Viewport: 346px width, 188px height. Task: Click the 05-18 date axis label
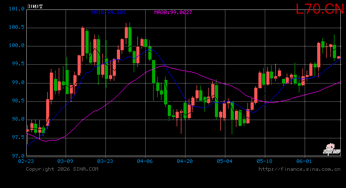pyautogui.click(x=264, y=161)
